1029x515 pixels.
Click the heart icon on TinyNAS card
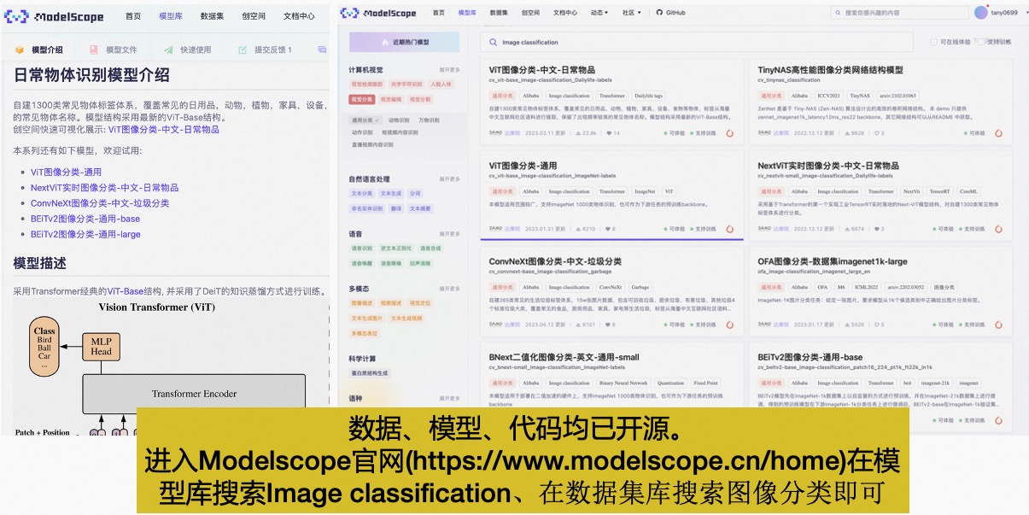877,133
